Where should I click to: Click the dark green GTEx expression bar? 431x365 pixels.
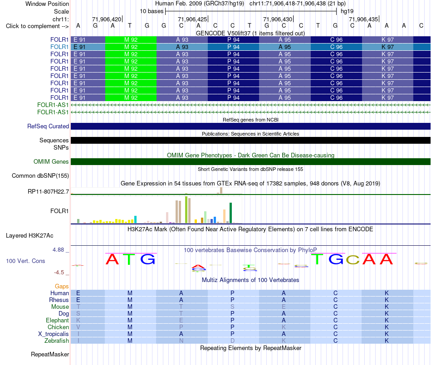[230, 213]
